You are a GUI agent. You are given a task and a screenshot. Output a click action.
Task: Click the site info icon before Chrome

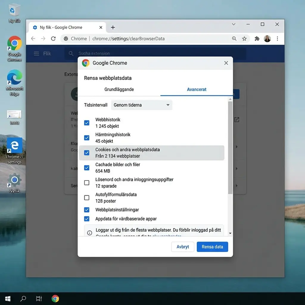66,38
